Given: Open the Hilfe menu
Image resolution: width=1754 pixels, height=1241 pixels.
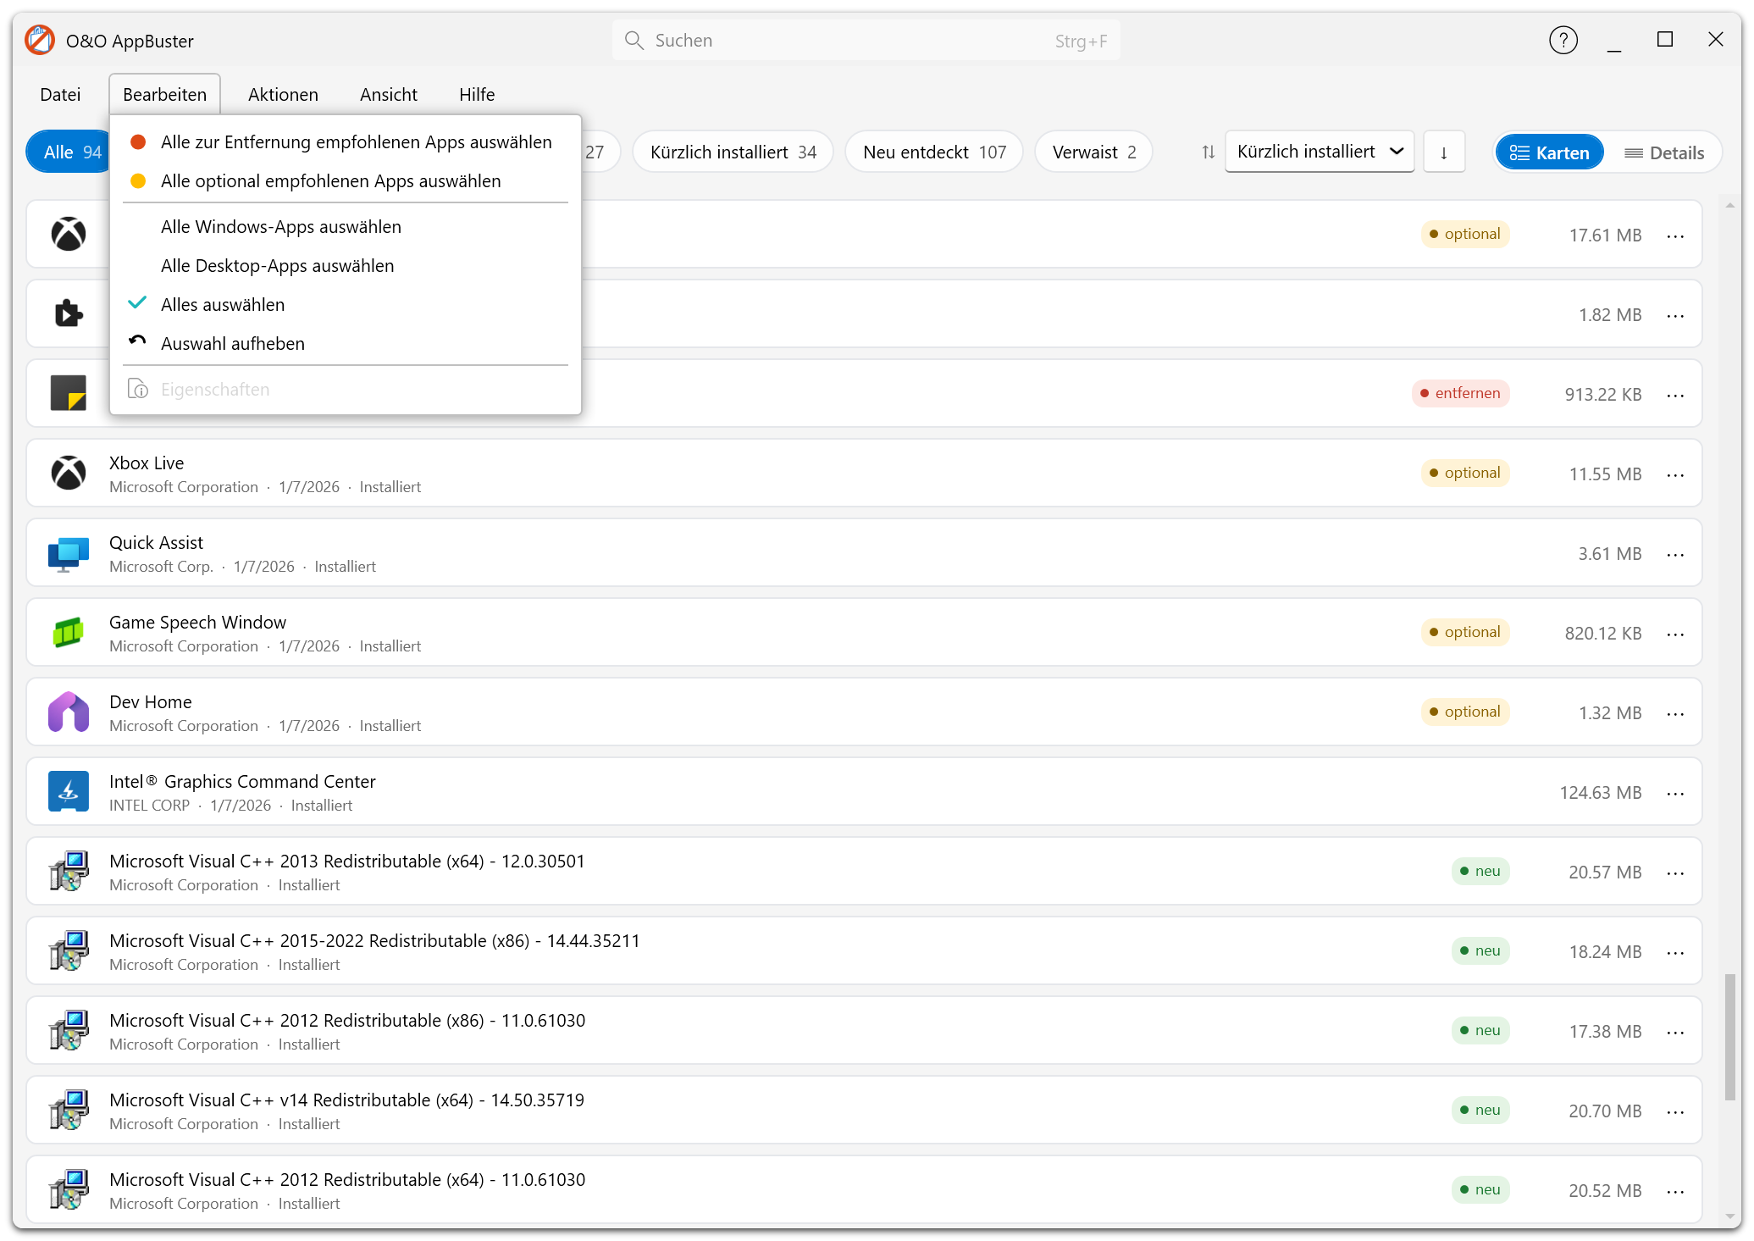Looking at the screenshot, I should coord(477,94).
